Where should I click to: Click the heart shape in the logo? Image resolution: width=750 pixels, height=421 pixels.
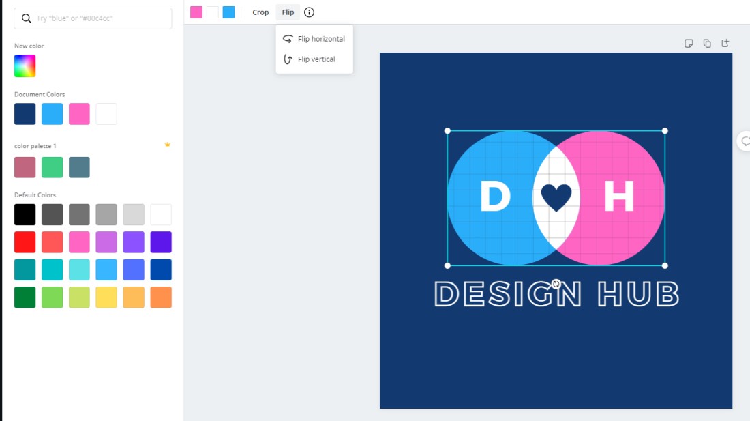point(556,197)
